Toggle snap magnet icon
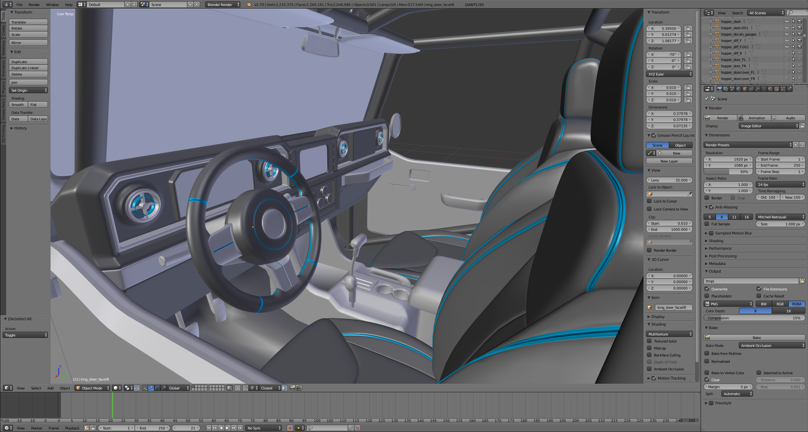The height and width of the screenshot is (432, 808). click(x=246, y=388)
